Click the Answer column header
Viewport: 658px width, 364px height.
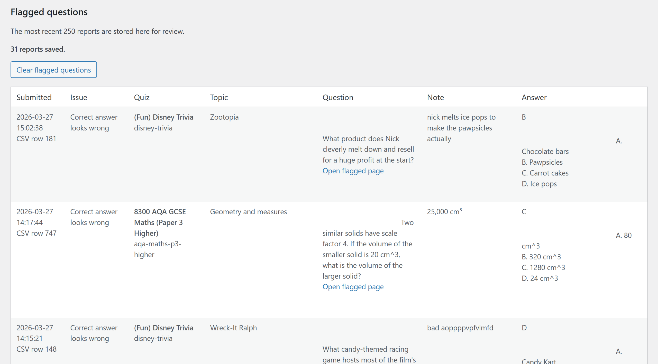(534, 97)
